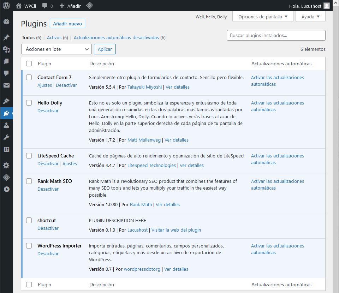The height and width of the screenshot is (293, 339).
Task: Show Todos plugins filter
Action: [x=28, y=38]
